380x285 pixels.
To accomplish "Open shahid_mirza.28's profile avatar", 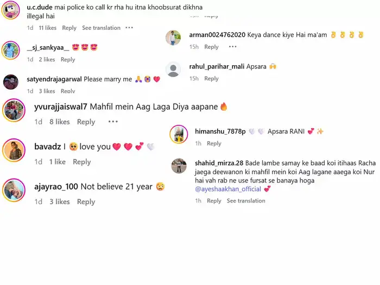I will pyautogui.click(x=179, y=166).
